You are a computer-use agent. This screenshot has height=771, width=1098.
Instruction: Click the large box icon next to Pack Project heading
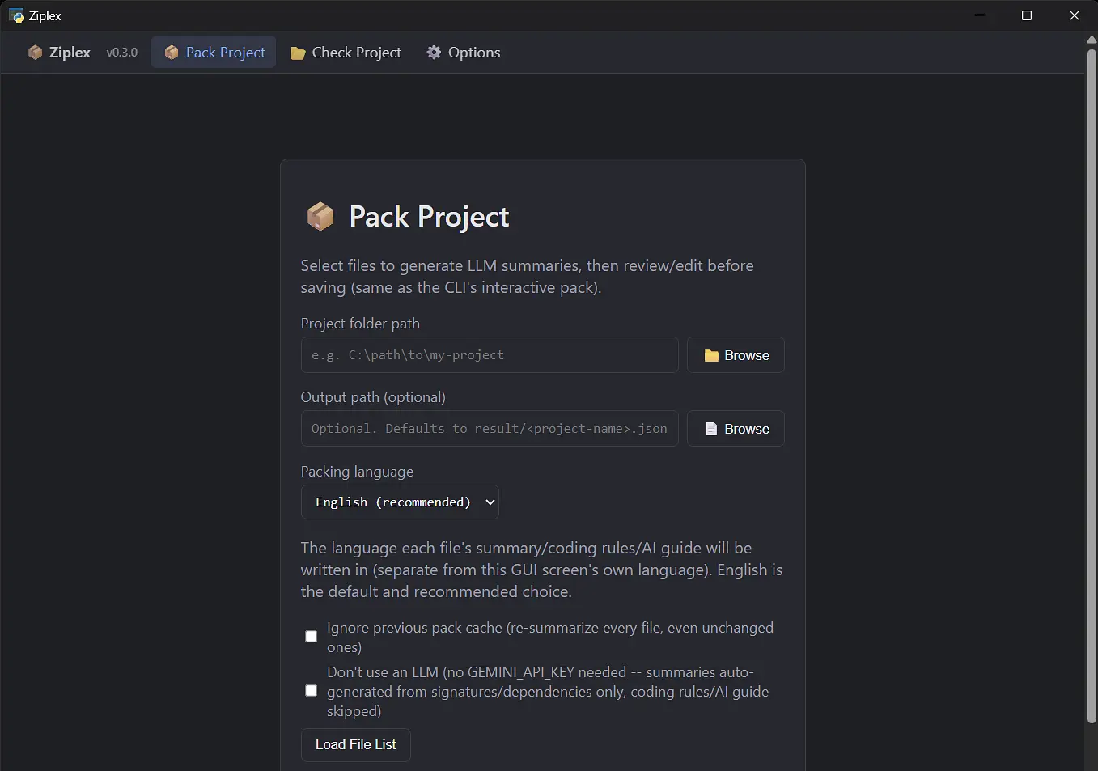tap(320, 217)
